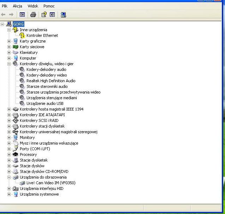Click the Stacje dysków CD-ROM/DVD disc icon
Viewport: 225px width, 214px height.
click(x=15, y=171)
